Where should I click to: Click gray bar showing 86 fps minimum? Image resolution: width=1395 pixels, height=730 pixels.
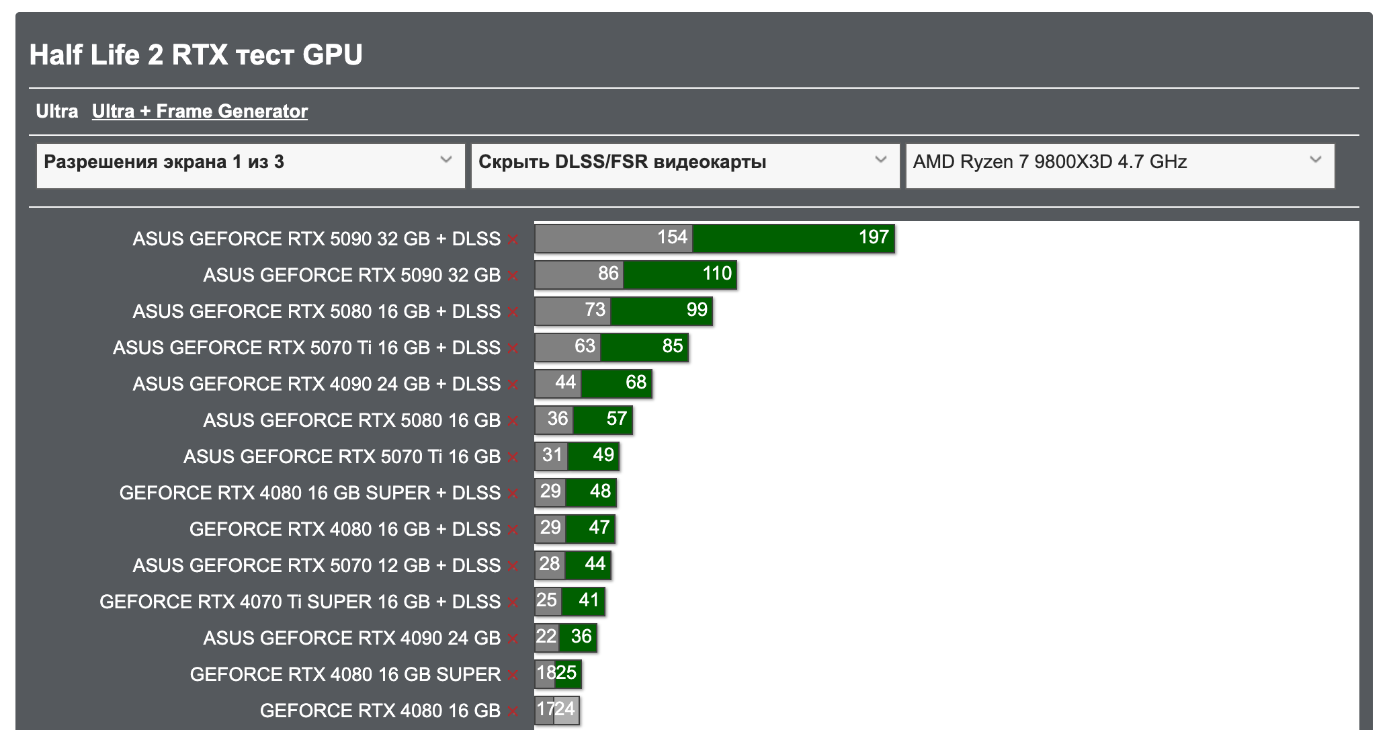(579, 275)
